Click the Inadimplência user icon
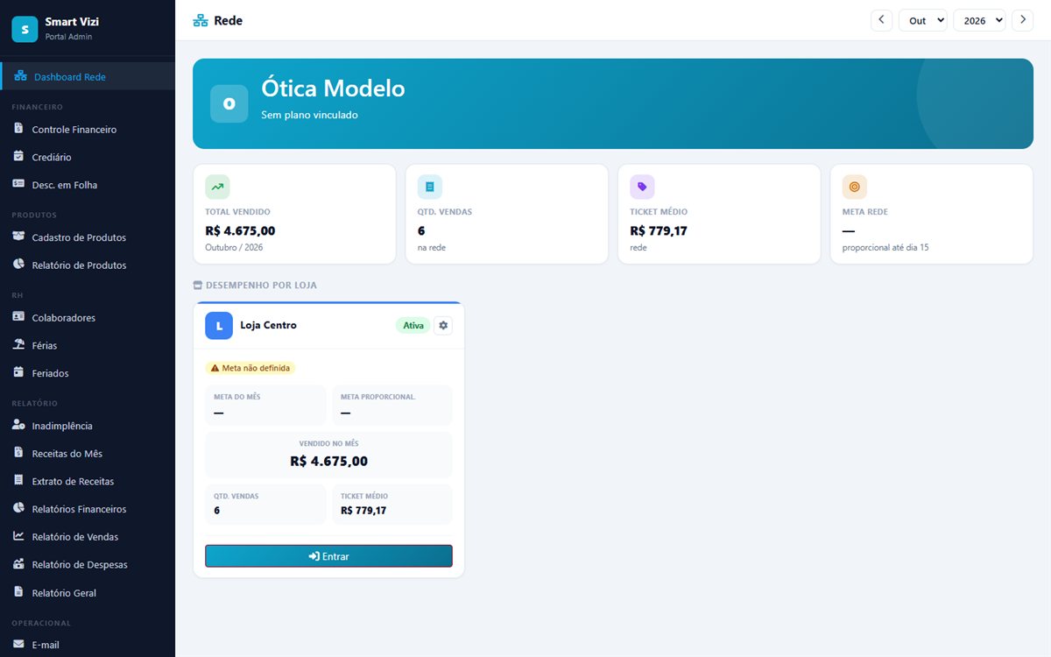Viewport: 1051px width, 657px height. click(18, 426)
